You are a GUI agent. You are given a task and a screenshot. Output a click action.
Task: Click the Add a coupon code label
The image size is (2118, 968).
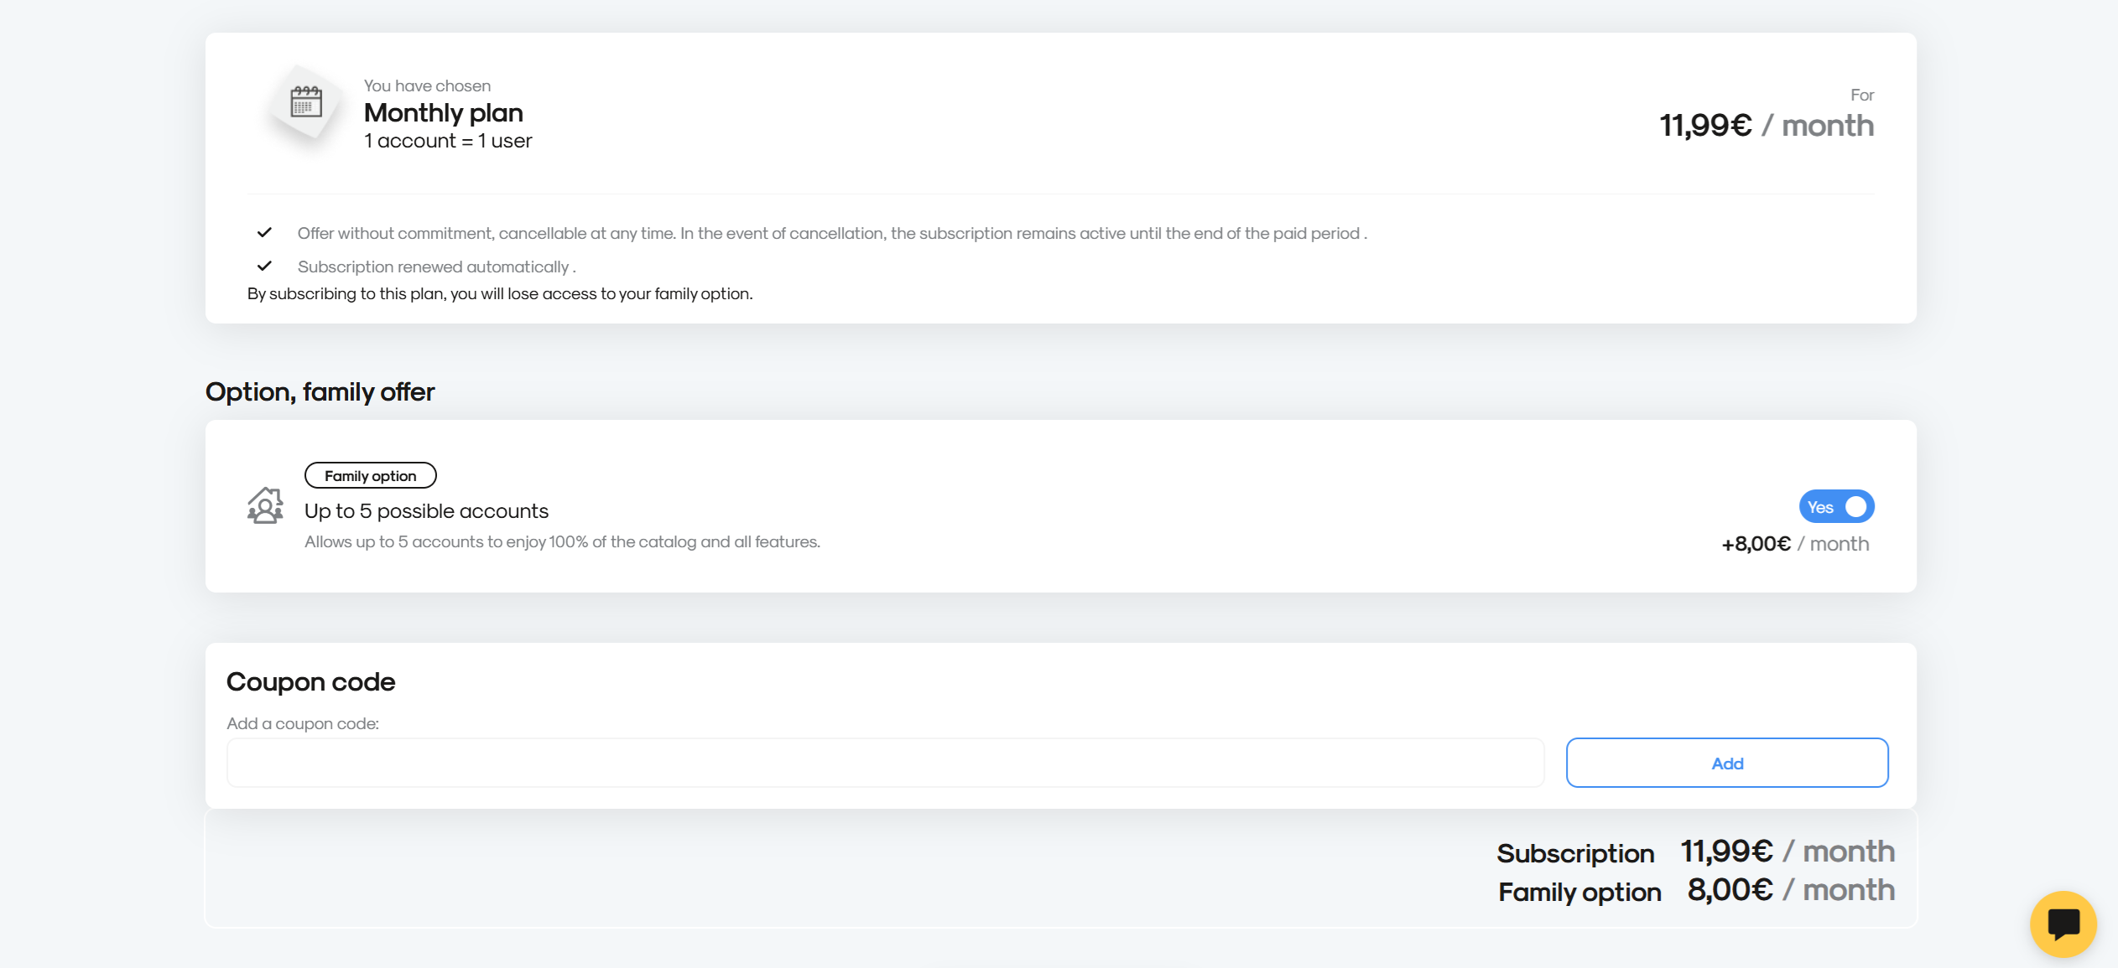(x=303, y=723)
